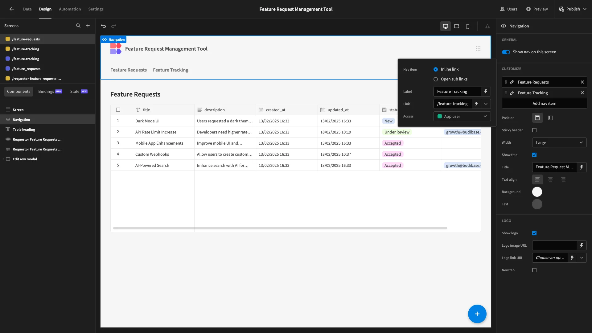The width and height of the screenshot is (592, 333).
Task: Select Screen component in tree
Action: [47, 110]
